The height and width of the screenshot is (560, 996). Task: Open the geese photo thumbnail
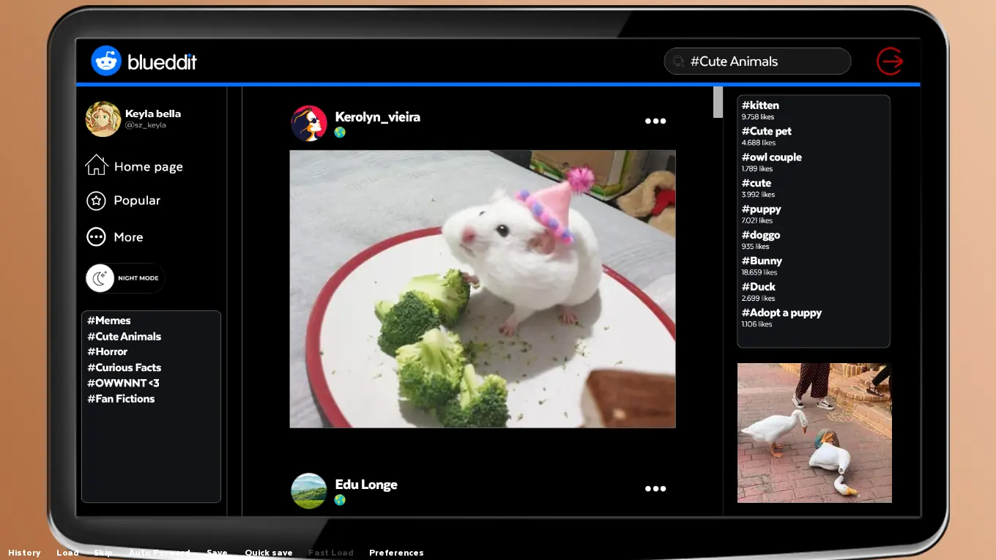click(x=814, y=433)
